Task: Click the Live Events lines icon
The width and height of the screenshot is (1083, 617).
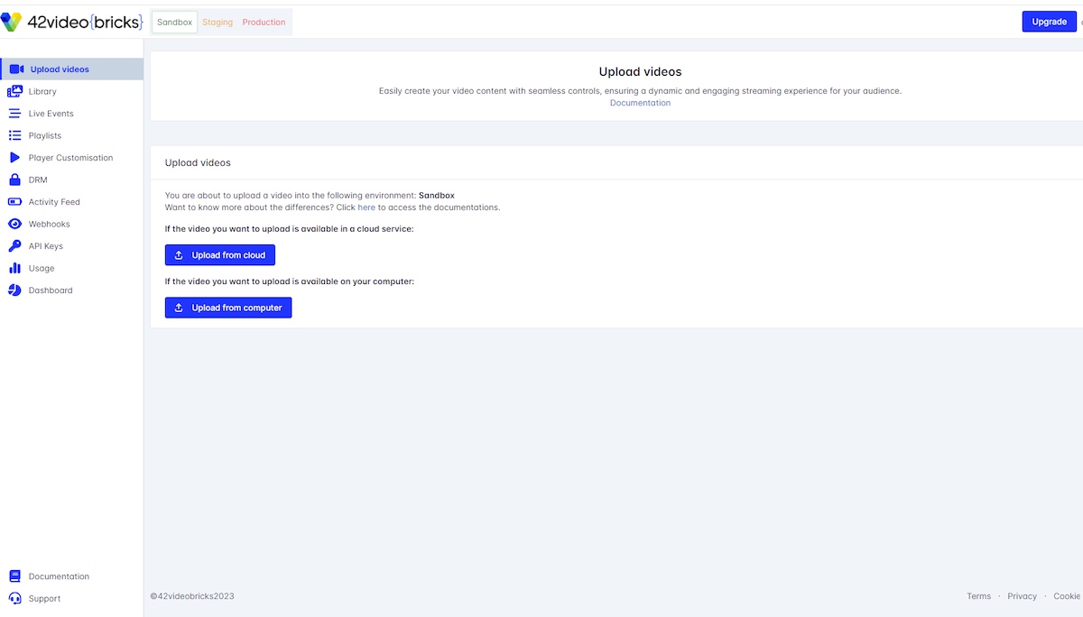Action: tap(14, 114)
